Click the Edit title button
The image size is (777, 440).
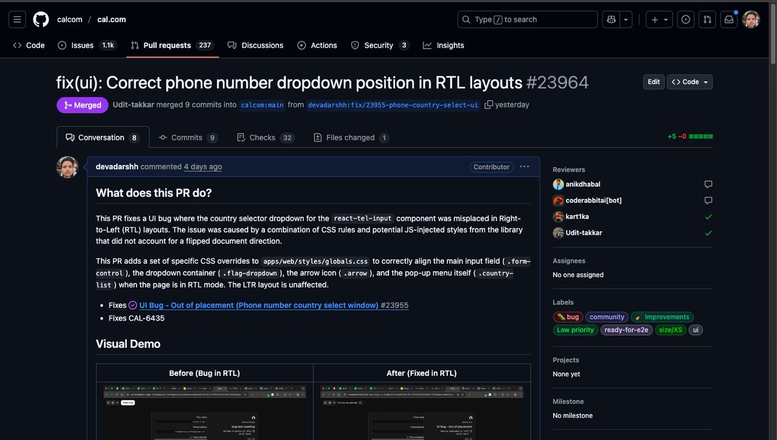coord(654,82)
